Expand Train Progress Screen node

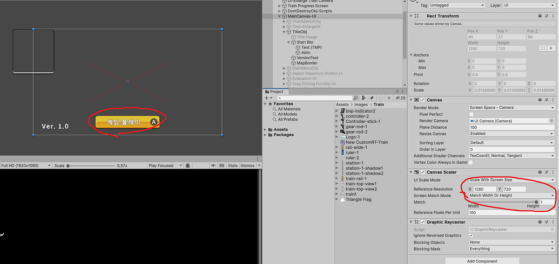coord(280,6)
